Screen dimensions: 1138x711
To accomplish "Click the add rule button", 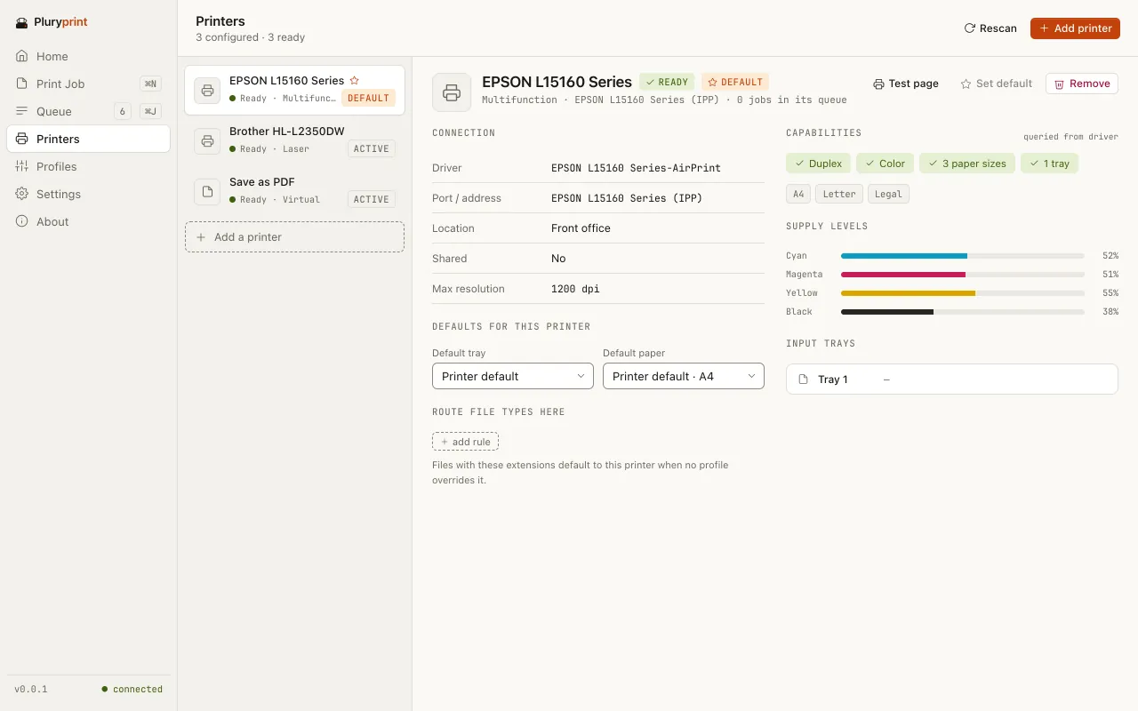I will coord(466,442).
